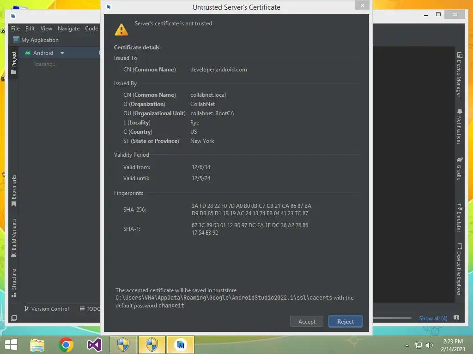
Task: Open File Explorer from the taskbar
Action: pyautogui.click(x=37, y=345)
